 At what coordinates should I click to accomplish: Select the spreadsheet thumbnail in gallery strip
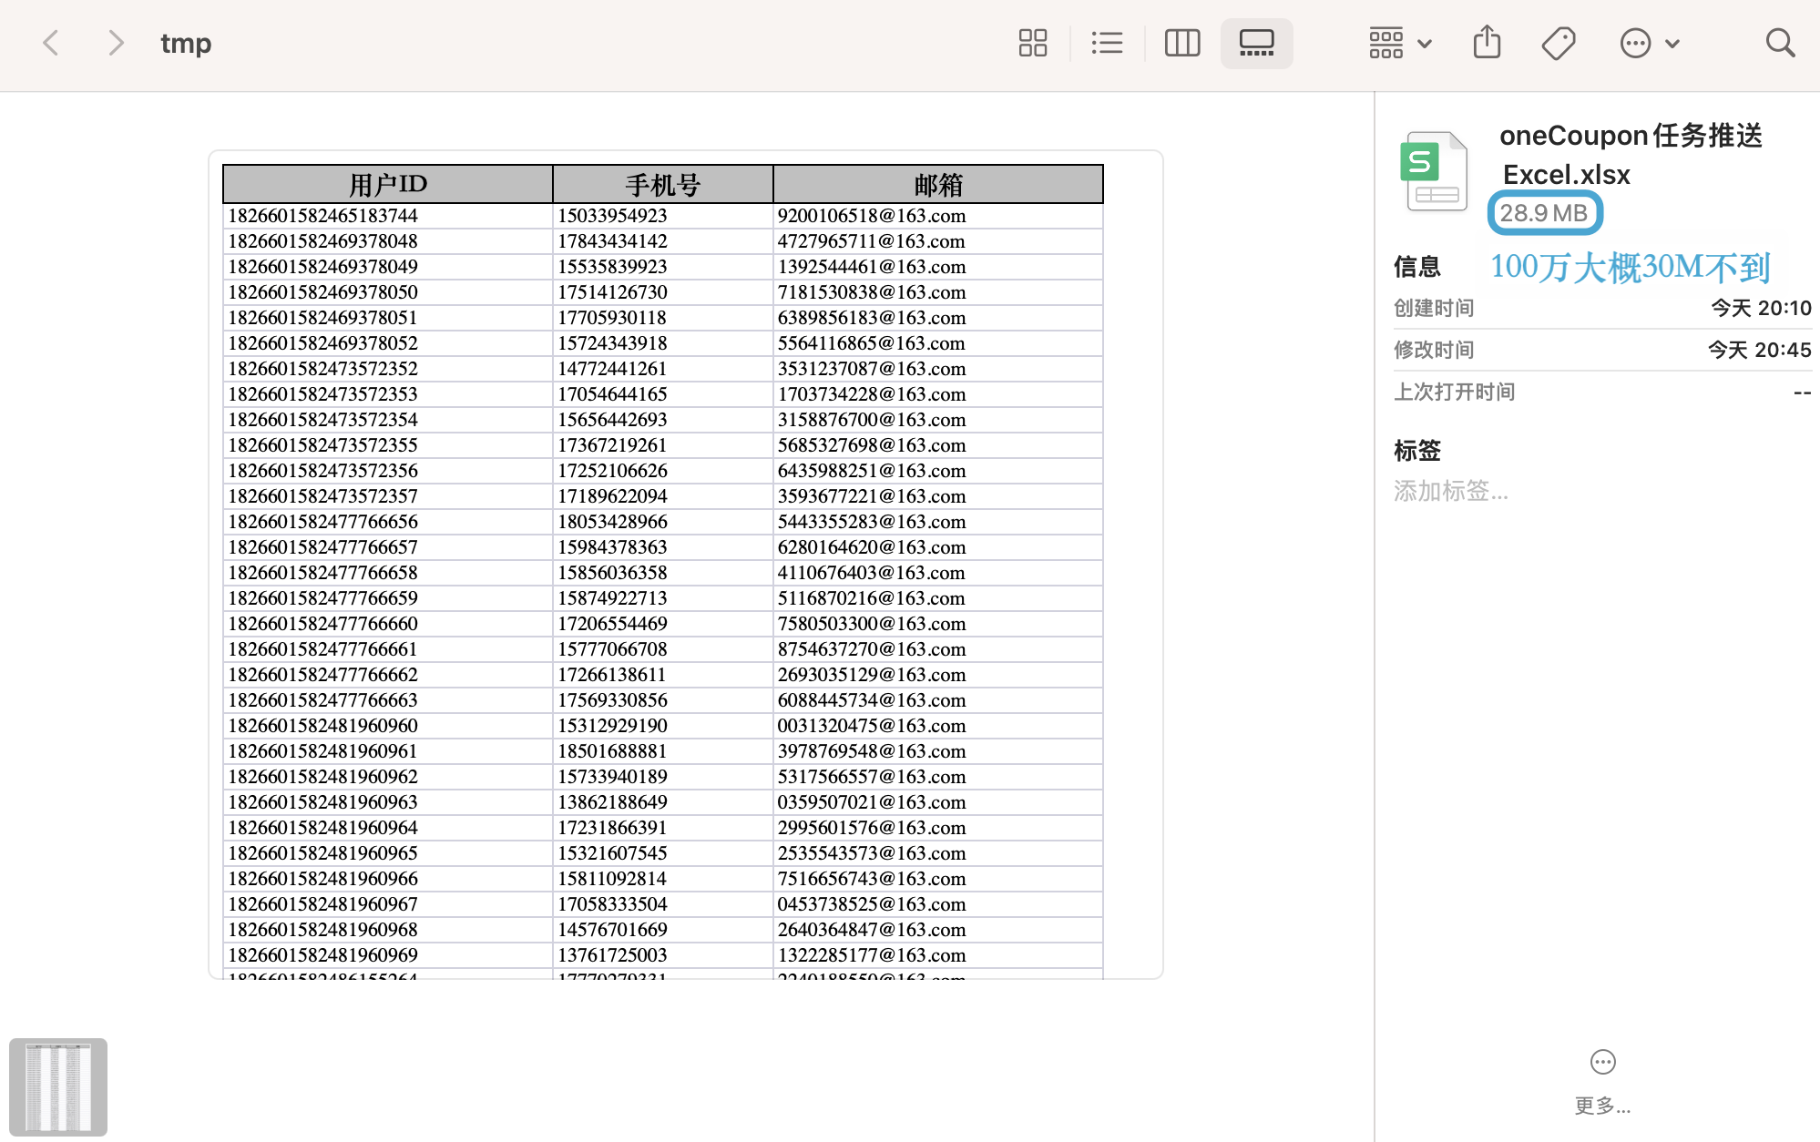click(58, 1086)
